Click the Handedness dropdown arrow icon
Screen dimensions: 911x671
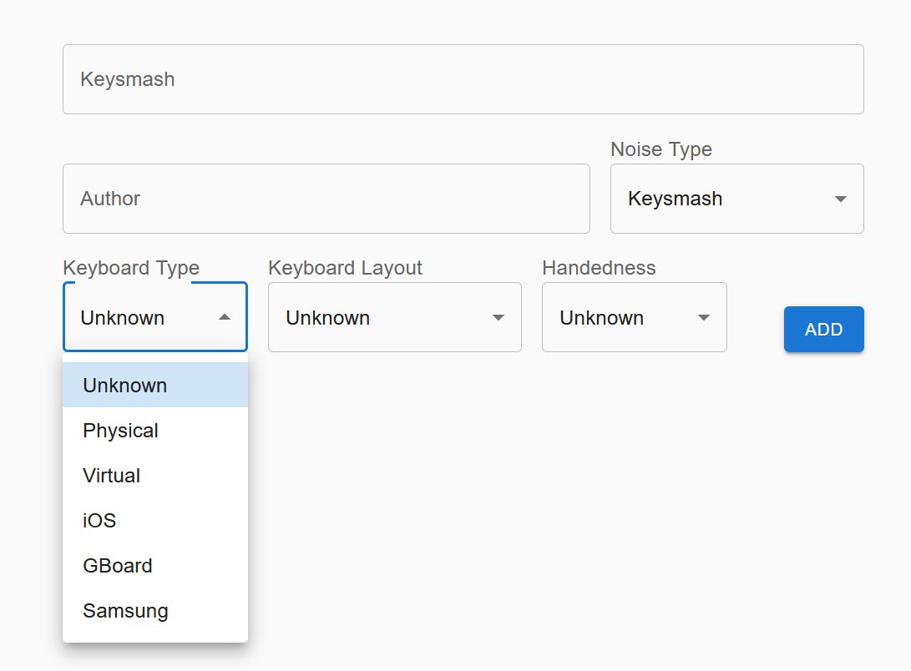tap(704, 317)
